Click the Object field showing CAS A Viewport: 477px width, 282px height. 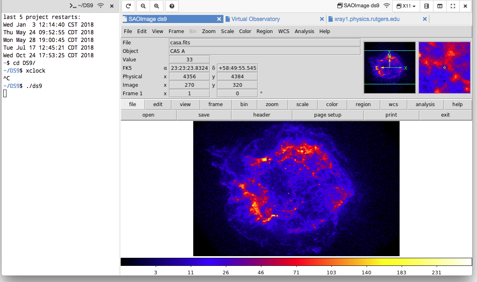coord(265,51)
